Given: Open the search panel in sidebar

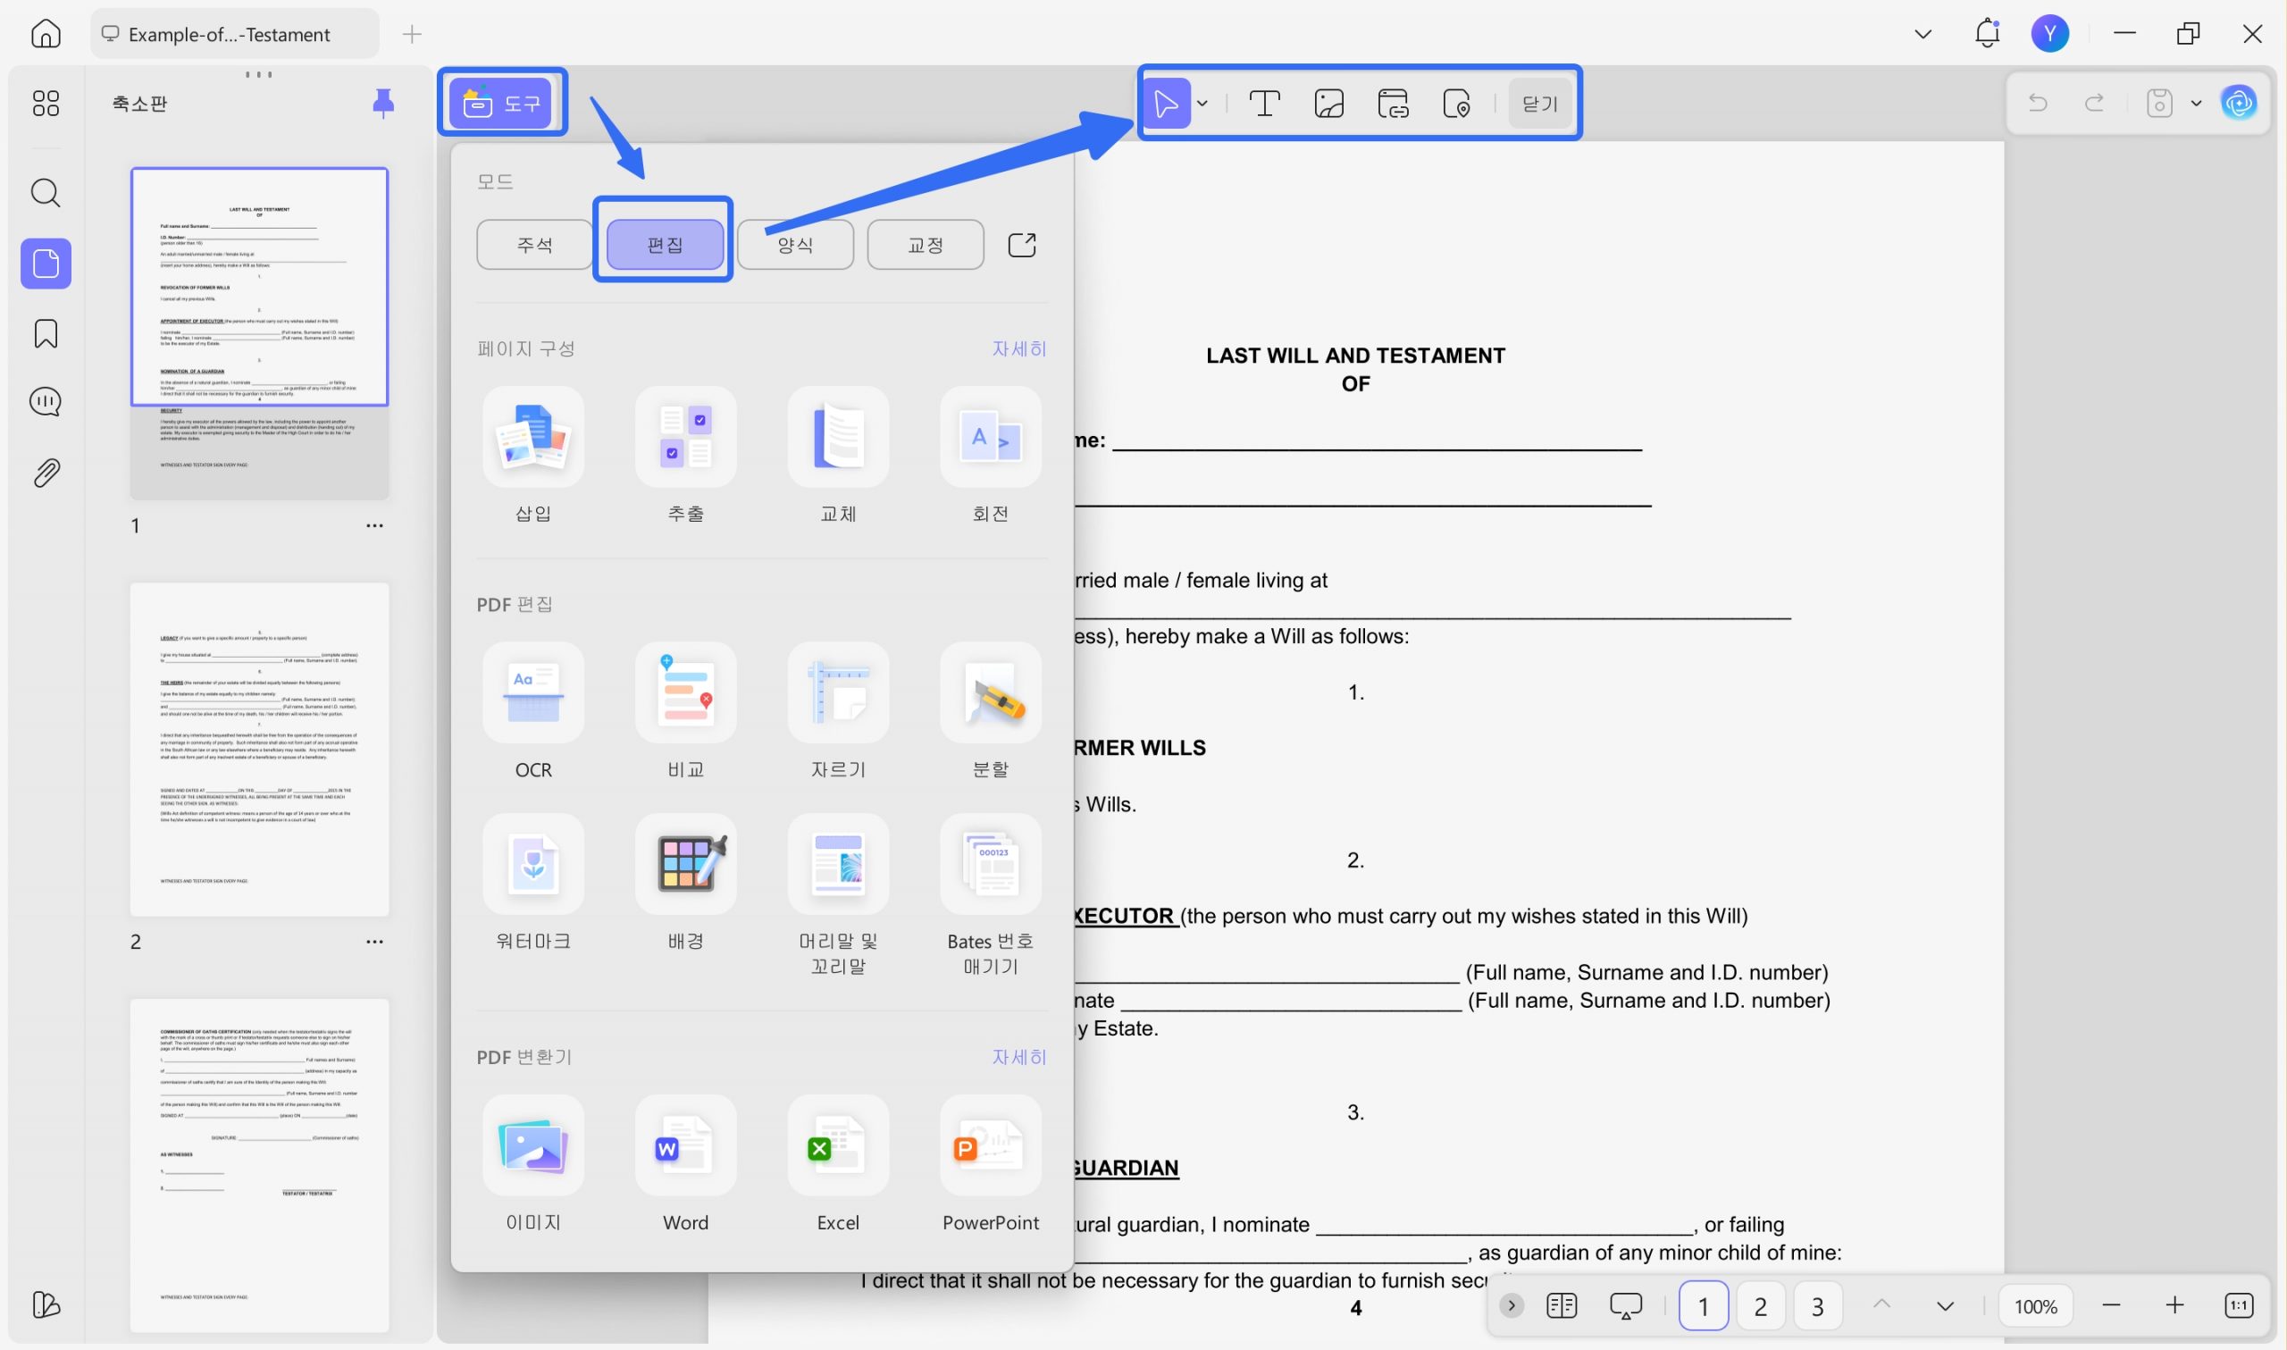Looking at the screenshot, I should point(46,193).
